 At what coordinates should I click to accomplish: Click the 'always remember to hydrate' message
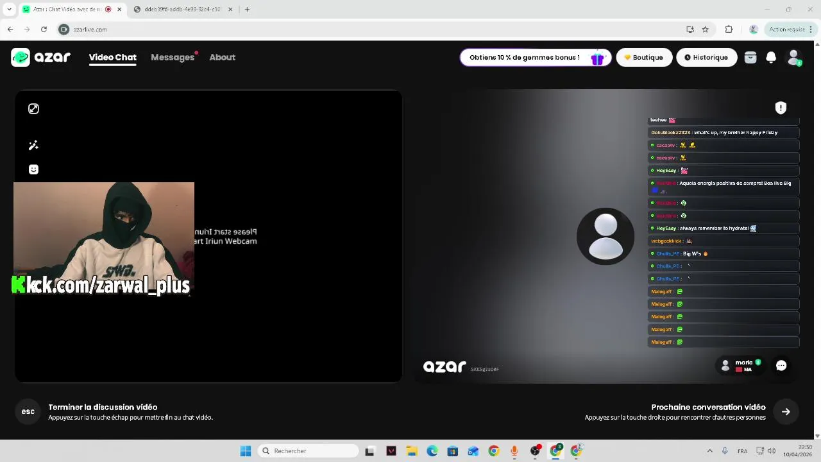point(724,228)
